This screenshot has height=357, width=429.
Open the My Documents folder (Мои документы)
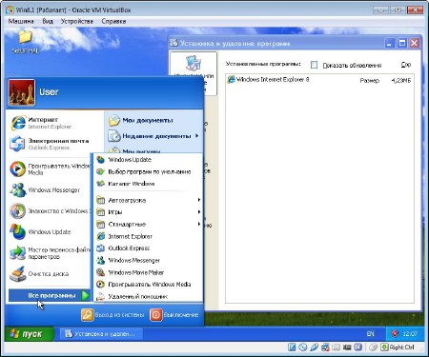click(x=141, y=120)
